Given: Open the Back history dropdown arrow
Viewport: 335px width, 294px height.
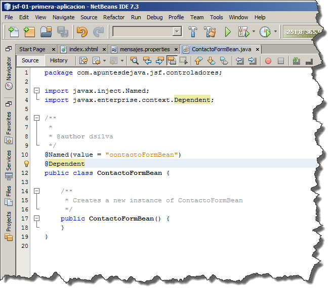Looking at the screenshot, I should click(x=104, y=61).
